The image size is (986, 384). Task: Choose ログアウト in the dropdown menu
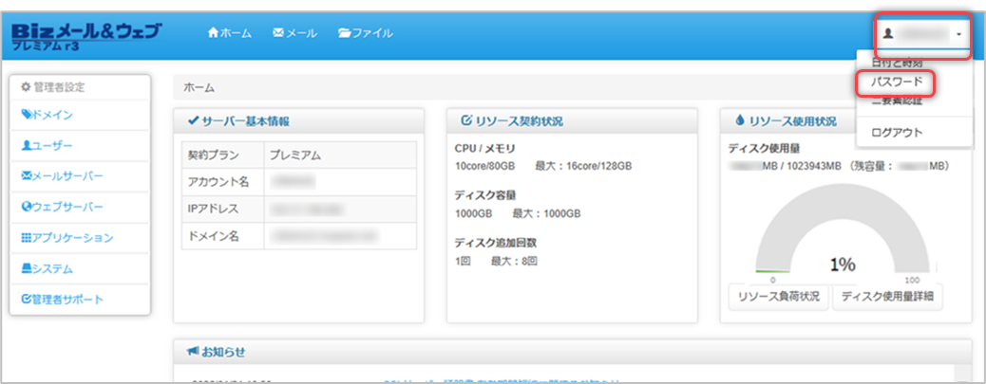(x=896, y=132)
